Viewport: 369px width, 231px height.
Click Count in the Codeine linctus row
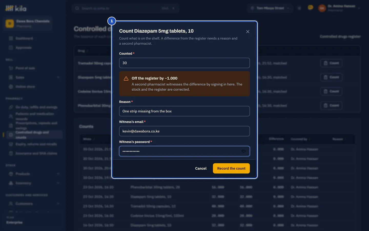331,91
